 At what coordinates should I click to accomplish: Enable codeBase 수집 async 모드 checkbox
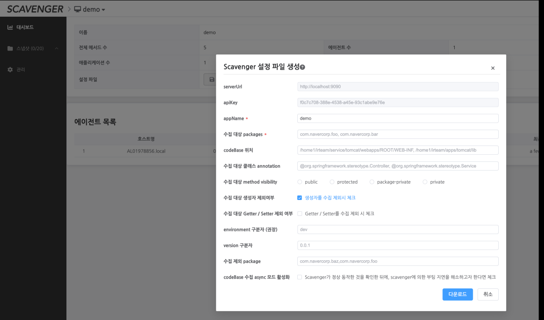pos(300,277)
